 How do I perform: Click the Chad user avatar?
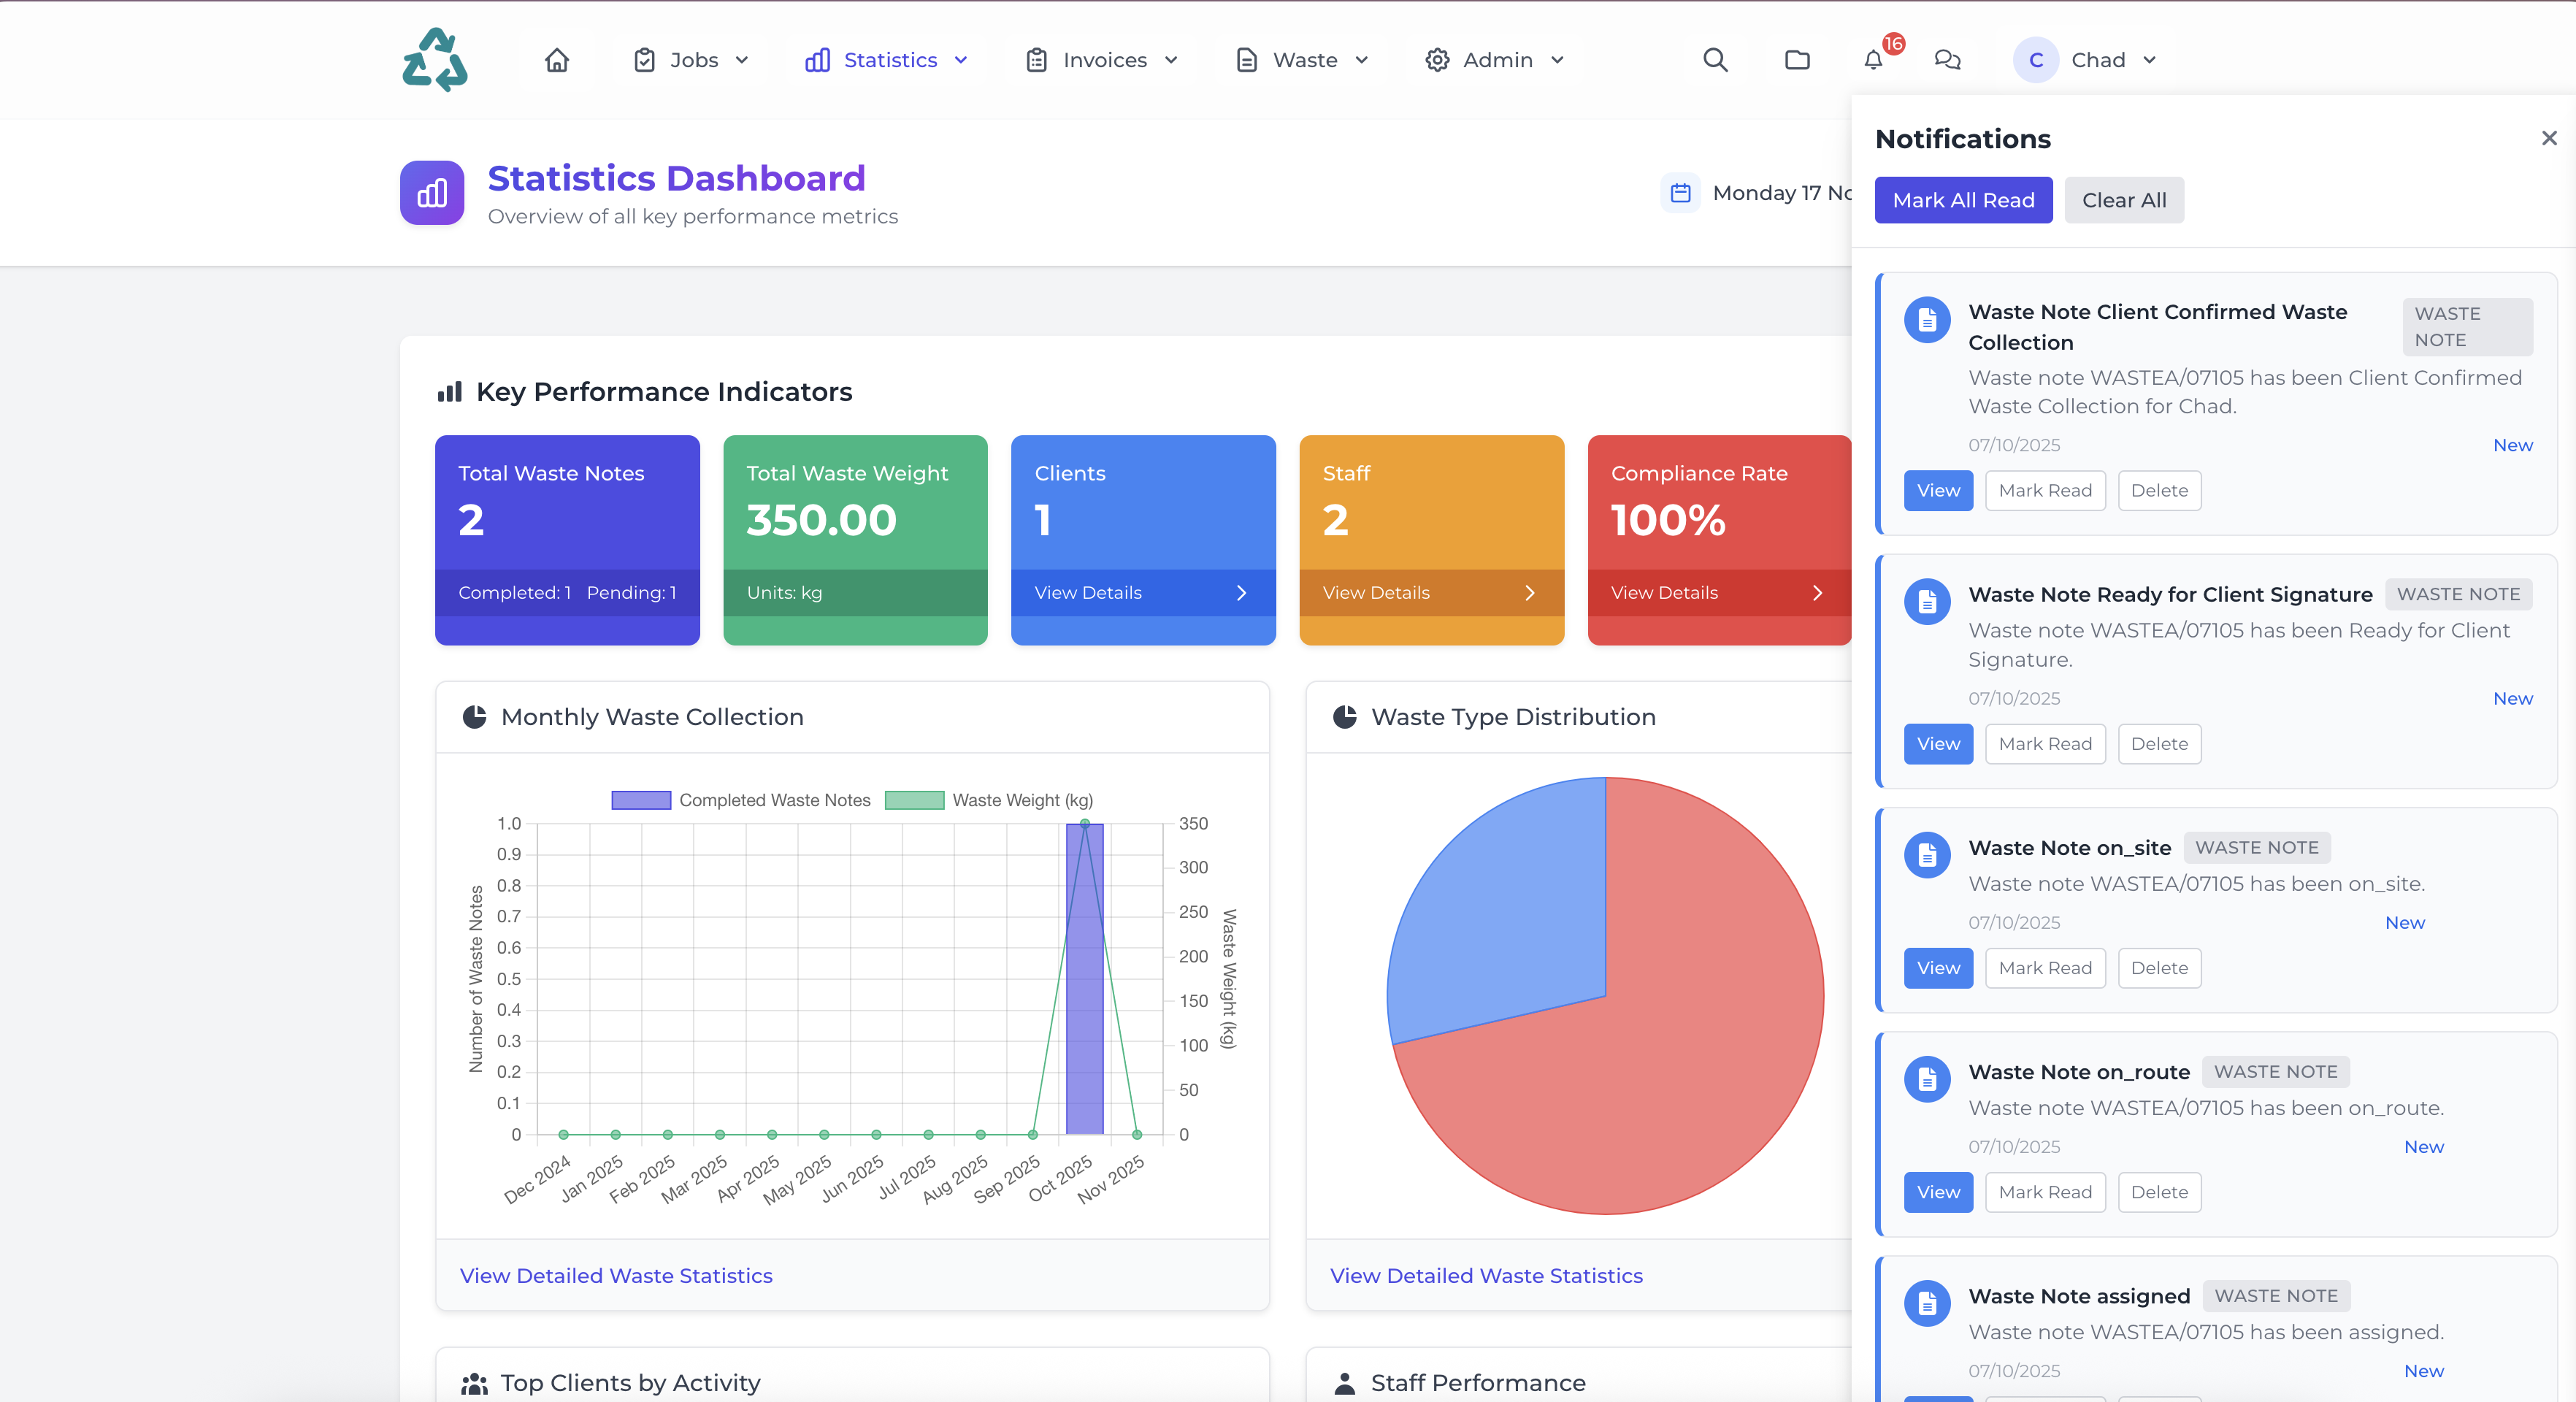click(2036, 60)
